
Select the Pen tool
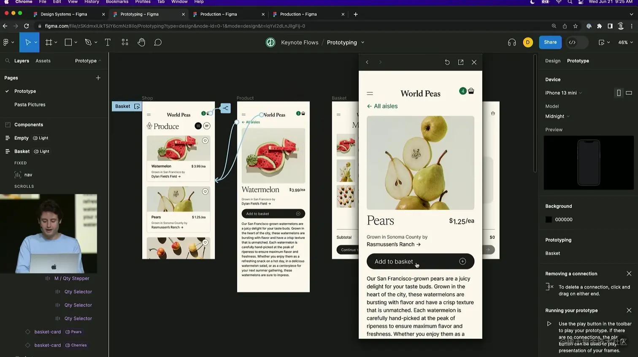coord(88,42)
